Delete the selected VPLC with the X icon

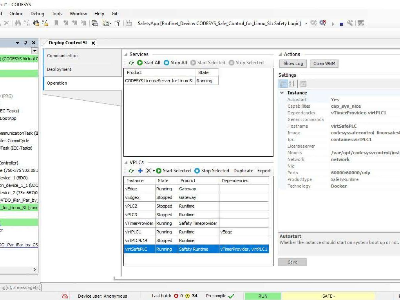tap(148, 171)
